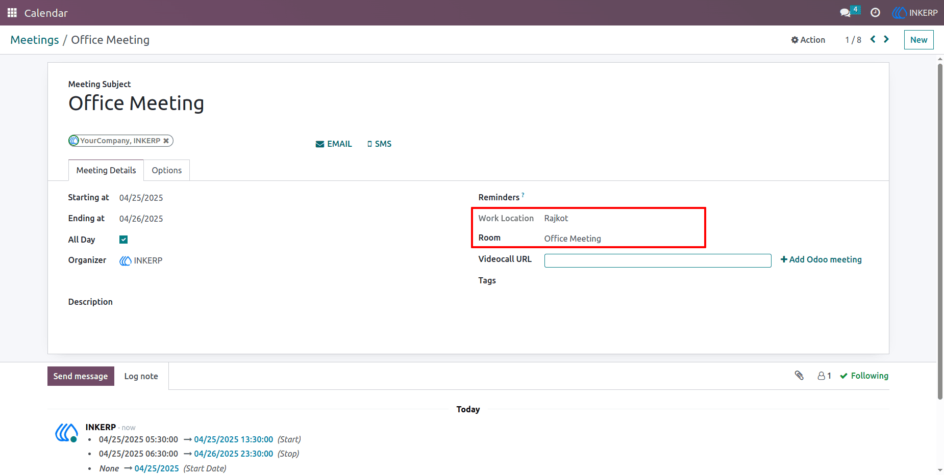The width and height of the screenshot is (944, 475).
Task: Click the INKERP organizer field
Action: click(141, 260)
